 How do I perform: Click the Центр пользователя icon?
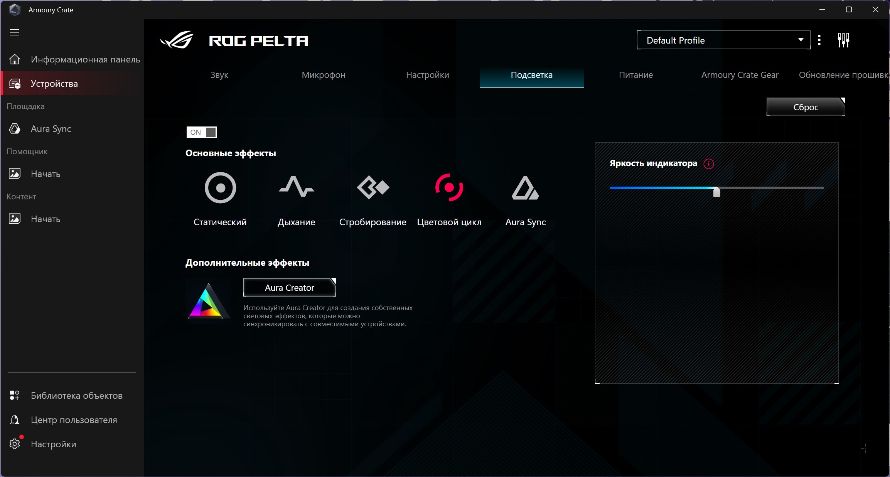[x=15, y=420]
